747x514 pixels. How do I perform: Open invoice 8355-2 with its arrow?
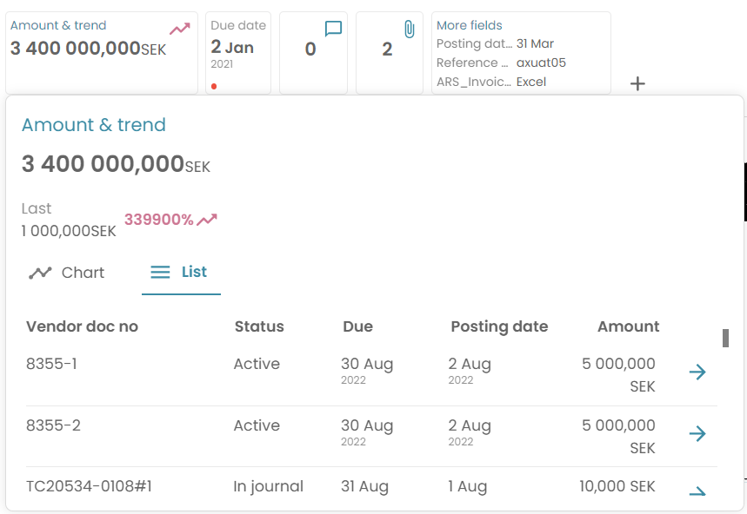(x=697, y=433)
